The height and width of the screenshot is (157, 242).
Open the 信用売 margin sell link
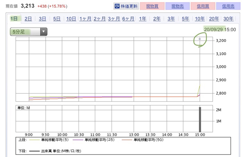(228, 6)
